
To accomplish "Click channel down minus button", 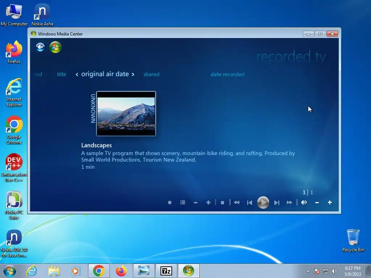I will pos(195,203).
